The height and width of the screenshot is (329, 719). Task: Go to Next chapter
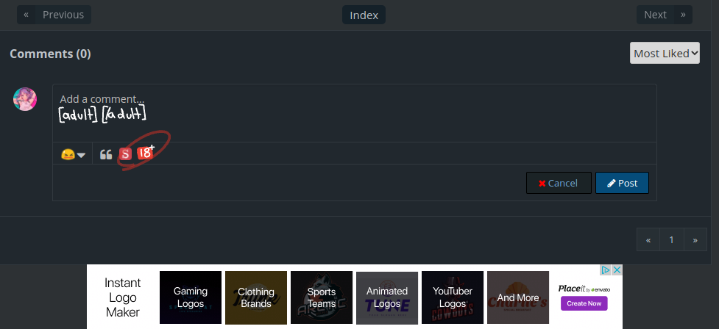tap(664, 15)
